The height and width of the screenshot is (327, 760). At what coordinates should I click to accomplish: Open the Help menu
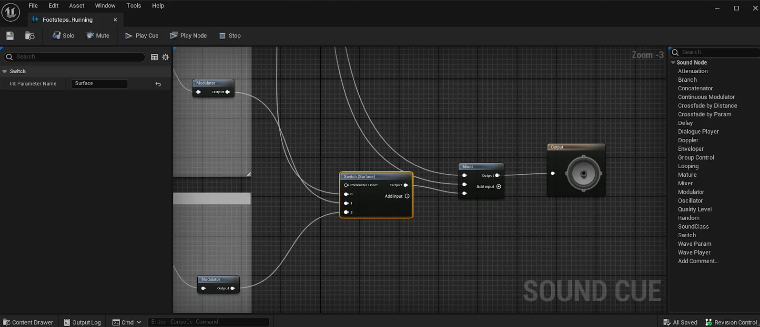158,6
